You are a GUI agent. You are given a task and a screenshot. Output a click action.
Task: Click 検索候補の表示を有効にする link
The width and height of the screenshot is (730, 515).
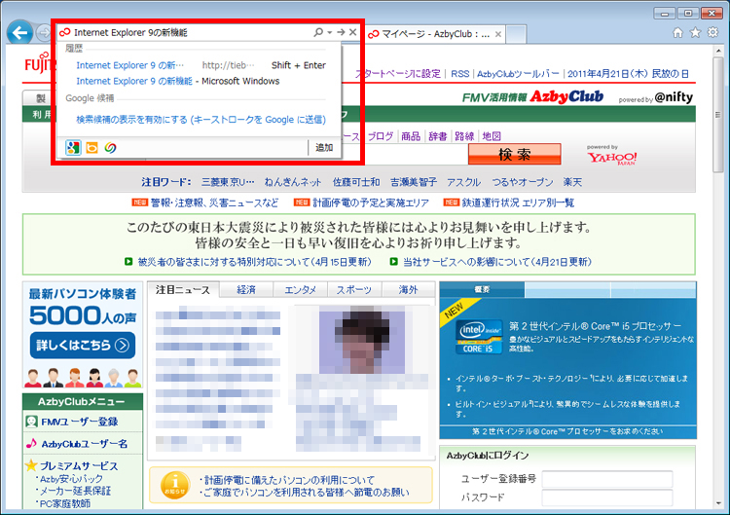(201, 120)
